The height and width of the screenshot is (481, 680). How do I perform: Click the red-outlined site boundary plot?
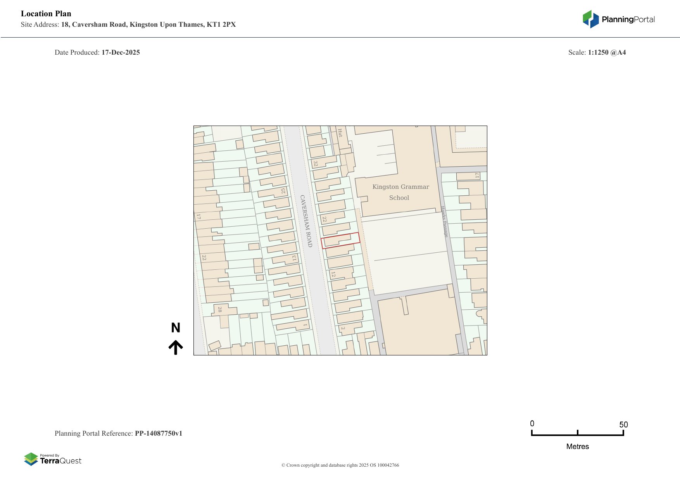point(340,240)
